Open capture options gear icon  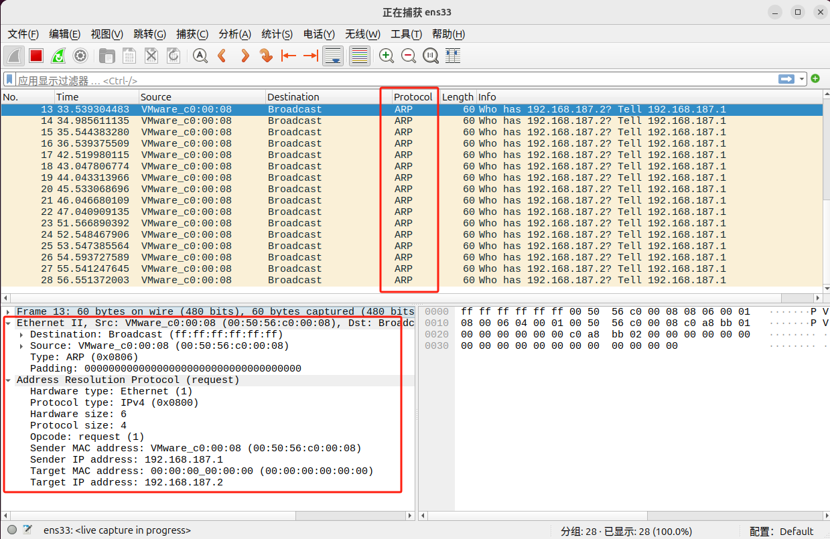point(80,56)
